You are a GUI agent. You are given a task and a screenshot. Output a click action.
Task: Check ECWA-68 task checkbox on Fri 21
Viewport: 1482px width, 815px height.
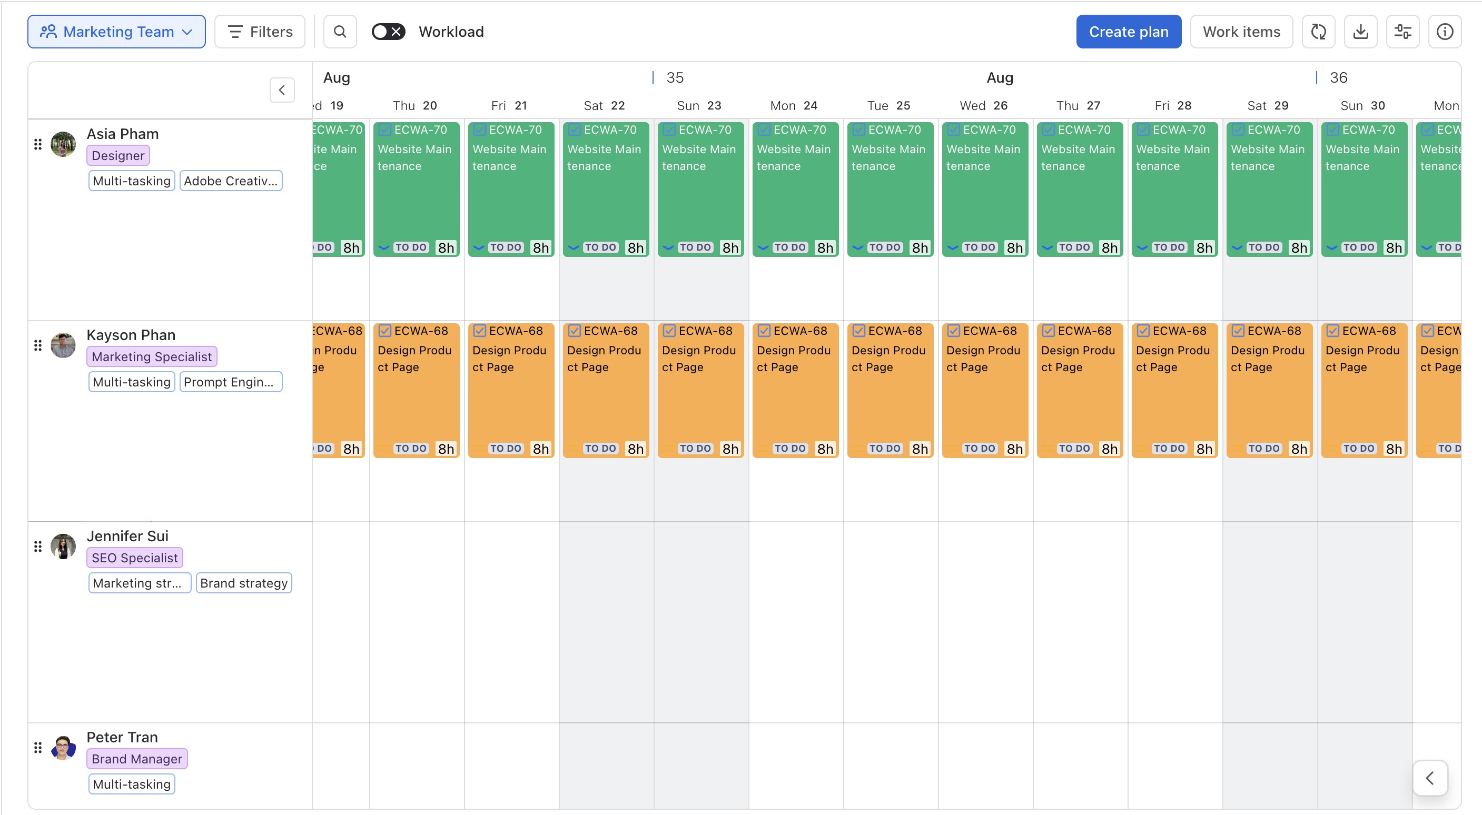480,331
